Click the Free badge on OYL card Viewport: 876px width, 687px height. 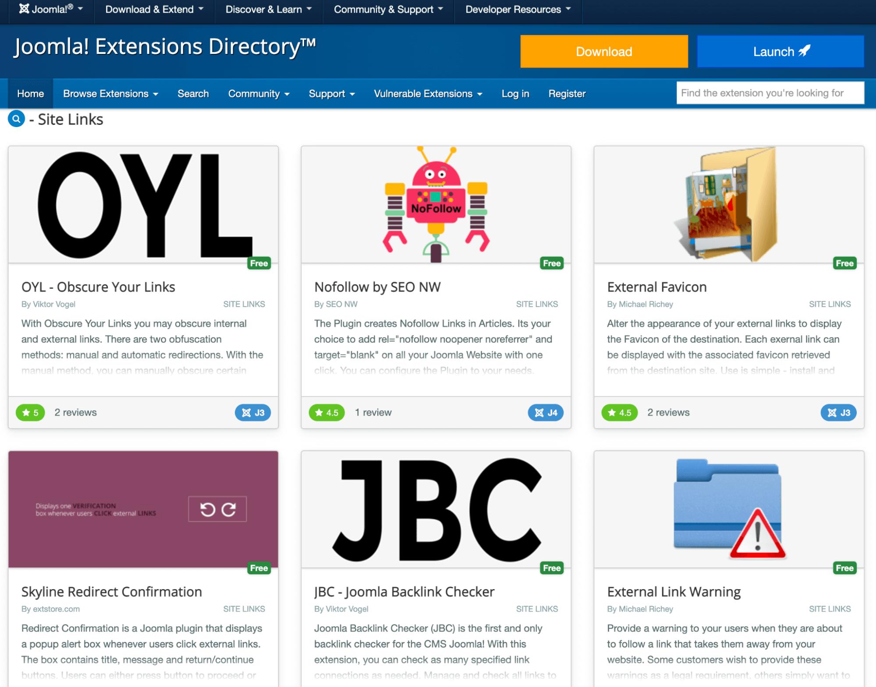(x=259, y=263)
